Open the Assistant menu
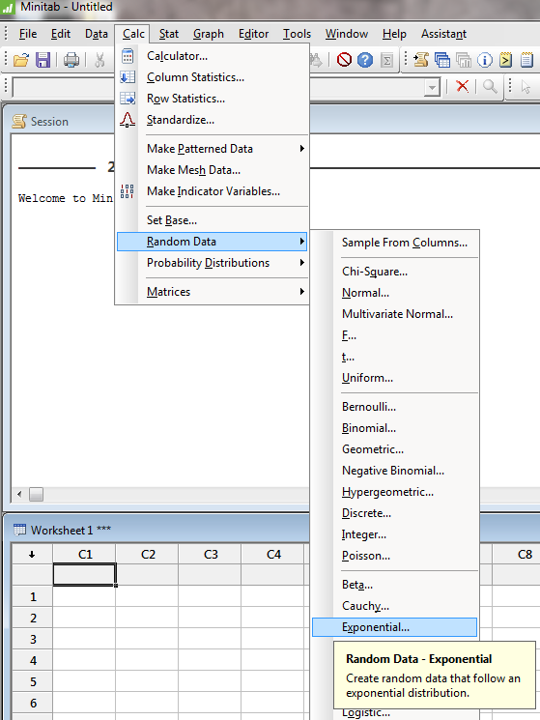Screen dimensions: 540x720 443,34
